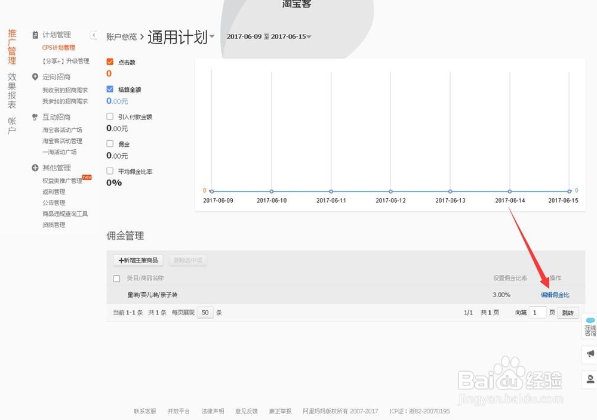Enable the 平均佣金比率 checkbox

(x=110, y=171)
